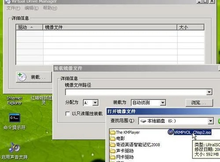Image resolution: width=220 pixels, height=162 pixels.
Task: Open 奇迹英语智能记忆2008 folder
Action: (135, 145)
